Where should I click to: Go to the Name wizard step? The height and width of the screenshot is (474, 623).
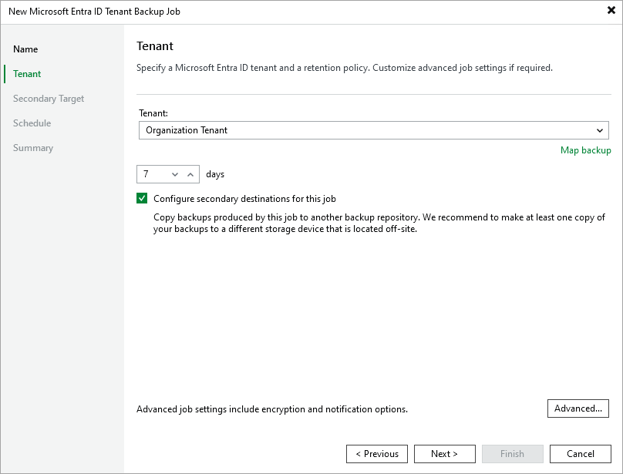[25, 49]
